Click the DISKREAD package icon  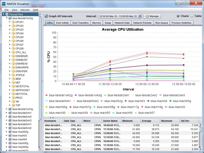click(13, 63)
